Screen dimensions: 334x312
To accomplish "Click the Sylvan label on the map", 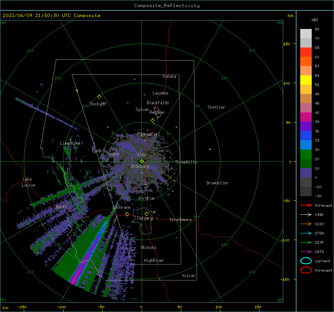I will click(x=142, y=109).
